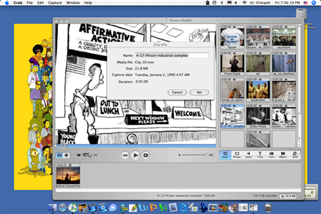Open the US flag input menu
Screen dimensions: 321x214
[x=306, y=2]
